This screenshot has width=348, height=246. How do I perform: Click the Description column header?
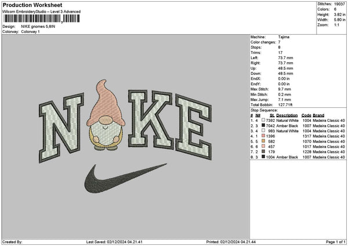click(x=287, y=115)
